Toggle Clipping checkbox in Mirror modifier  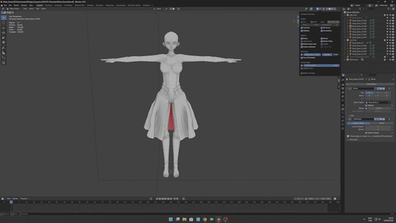pyautogui.click(x=366, y=105)
